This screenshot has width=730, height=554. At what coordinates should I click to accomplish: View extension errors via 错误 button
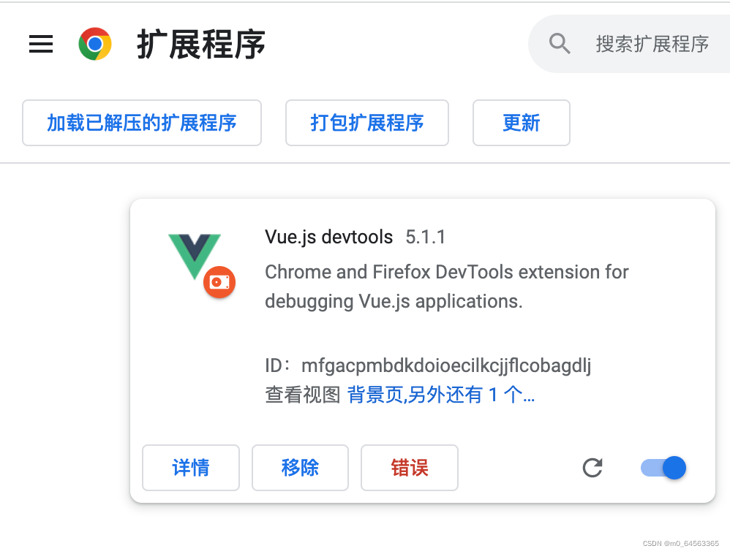(409, 468)
